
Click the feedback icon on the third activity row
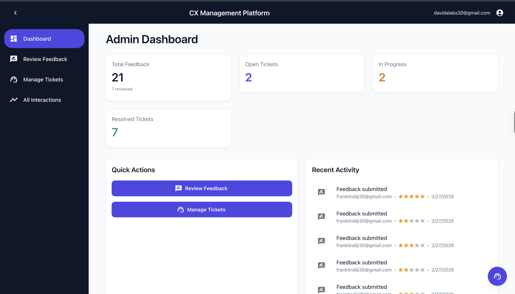[x=321, y=241]
